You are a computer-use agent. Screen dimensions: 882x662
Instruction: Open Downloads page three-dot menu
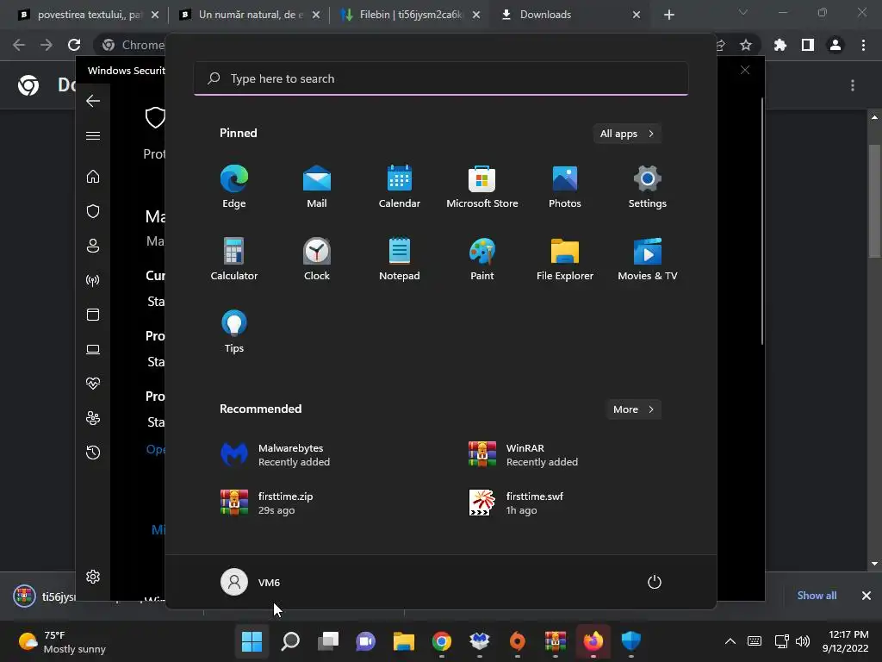click(x=853, y=85)
